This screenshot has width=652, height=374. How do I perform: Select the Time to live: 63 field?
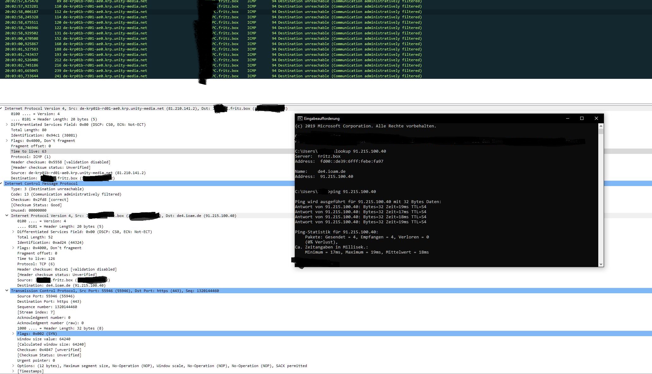coord(28,151)
